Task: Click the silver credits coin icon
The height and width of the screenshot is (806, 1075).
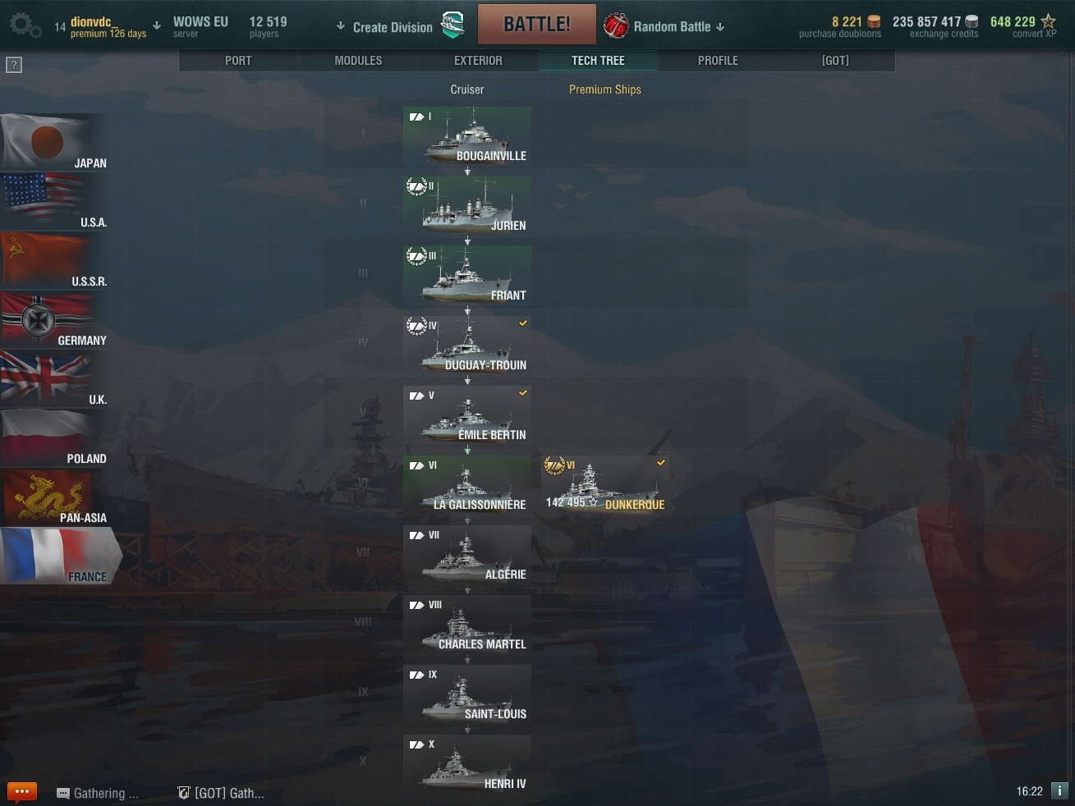Action: [x=972, y=21]
